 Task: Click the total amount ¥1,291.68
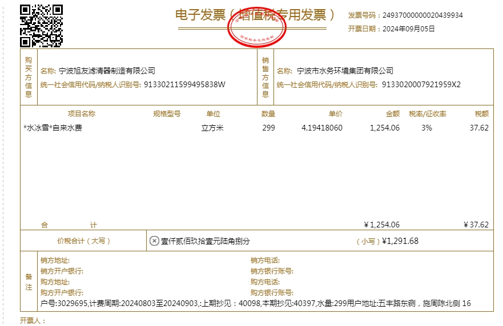[x=400, y=241]
